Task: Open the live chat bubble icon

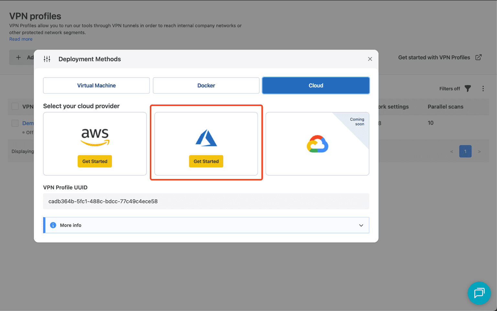Action: coord(479,293)
